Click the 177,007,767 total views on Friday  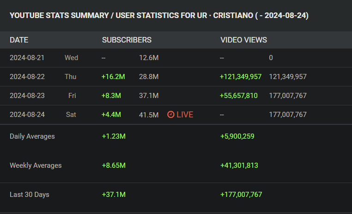288,96
